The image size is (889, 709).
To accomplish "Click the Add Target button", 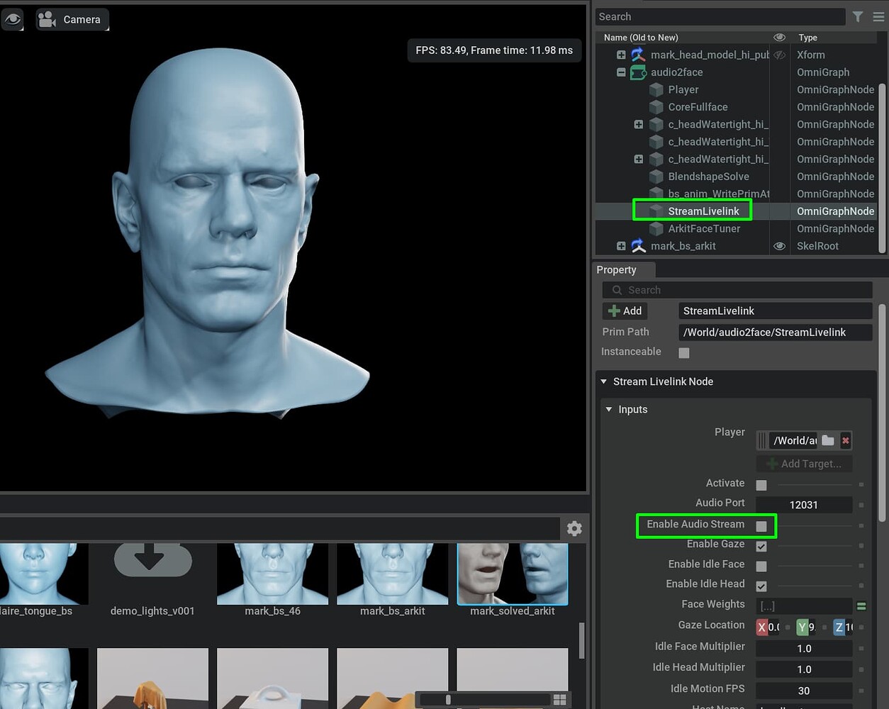I will (x=804, y=464).
